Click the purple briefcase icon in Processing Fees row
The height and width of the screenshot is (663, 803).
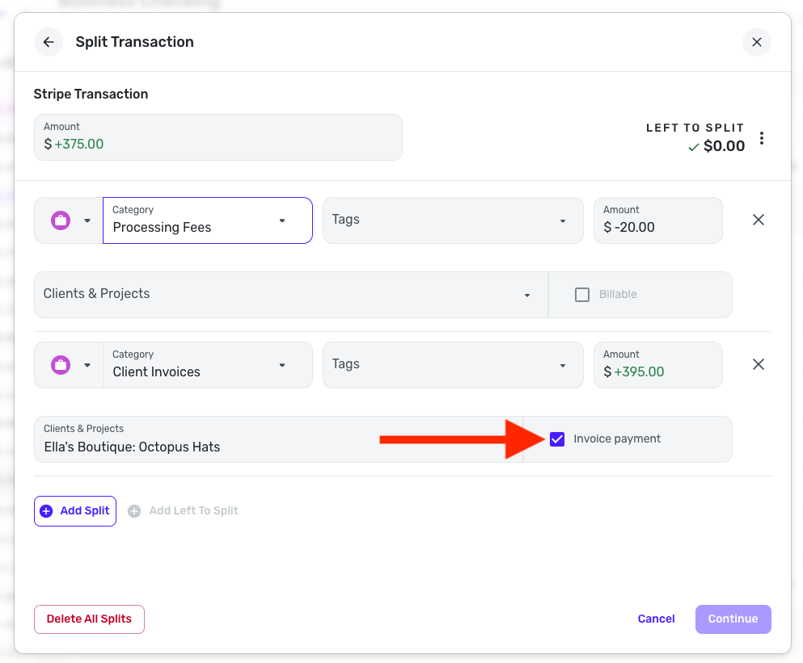(x=61, y=220)
